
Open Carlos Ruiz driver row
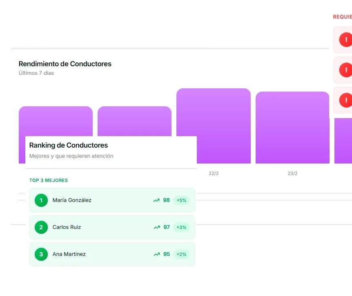[112, 227]
